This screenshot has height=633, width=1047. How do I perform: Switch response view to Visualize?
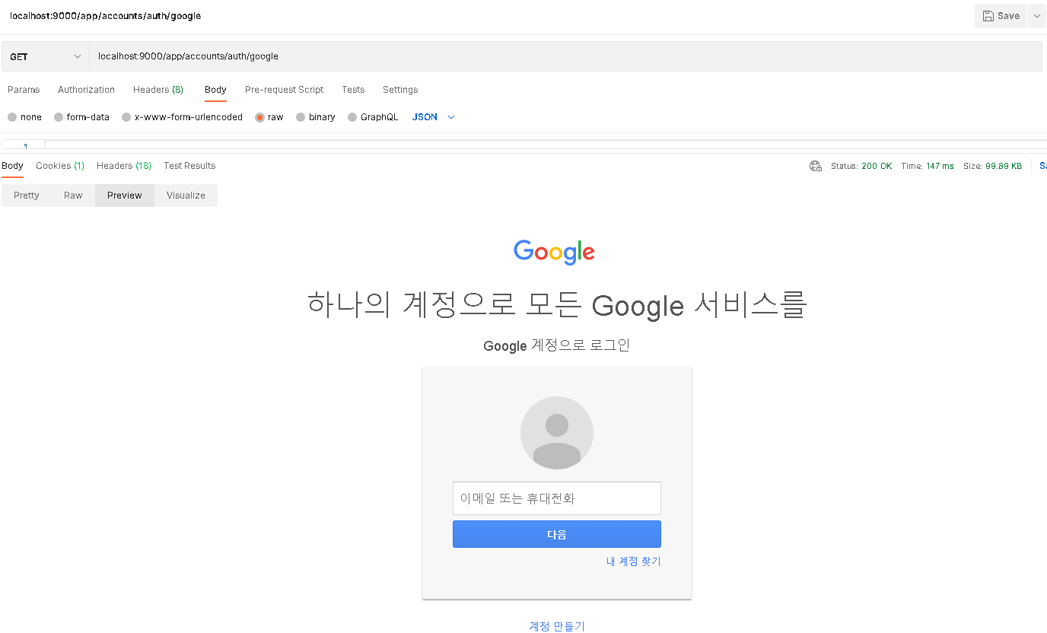point(186,196)
